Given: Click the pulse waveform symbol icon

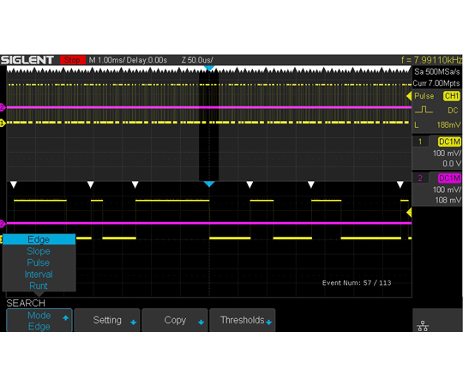Looking at the screenshot, I should 424,111.
